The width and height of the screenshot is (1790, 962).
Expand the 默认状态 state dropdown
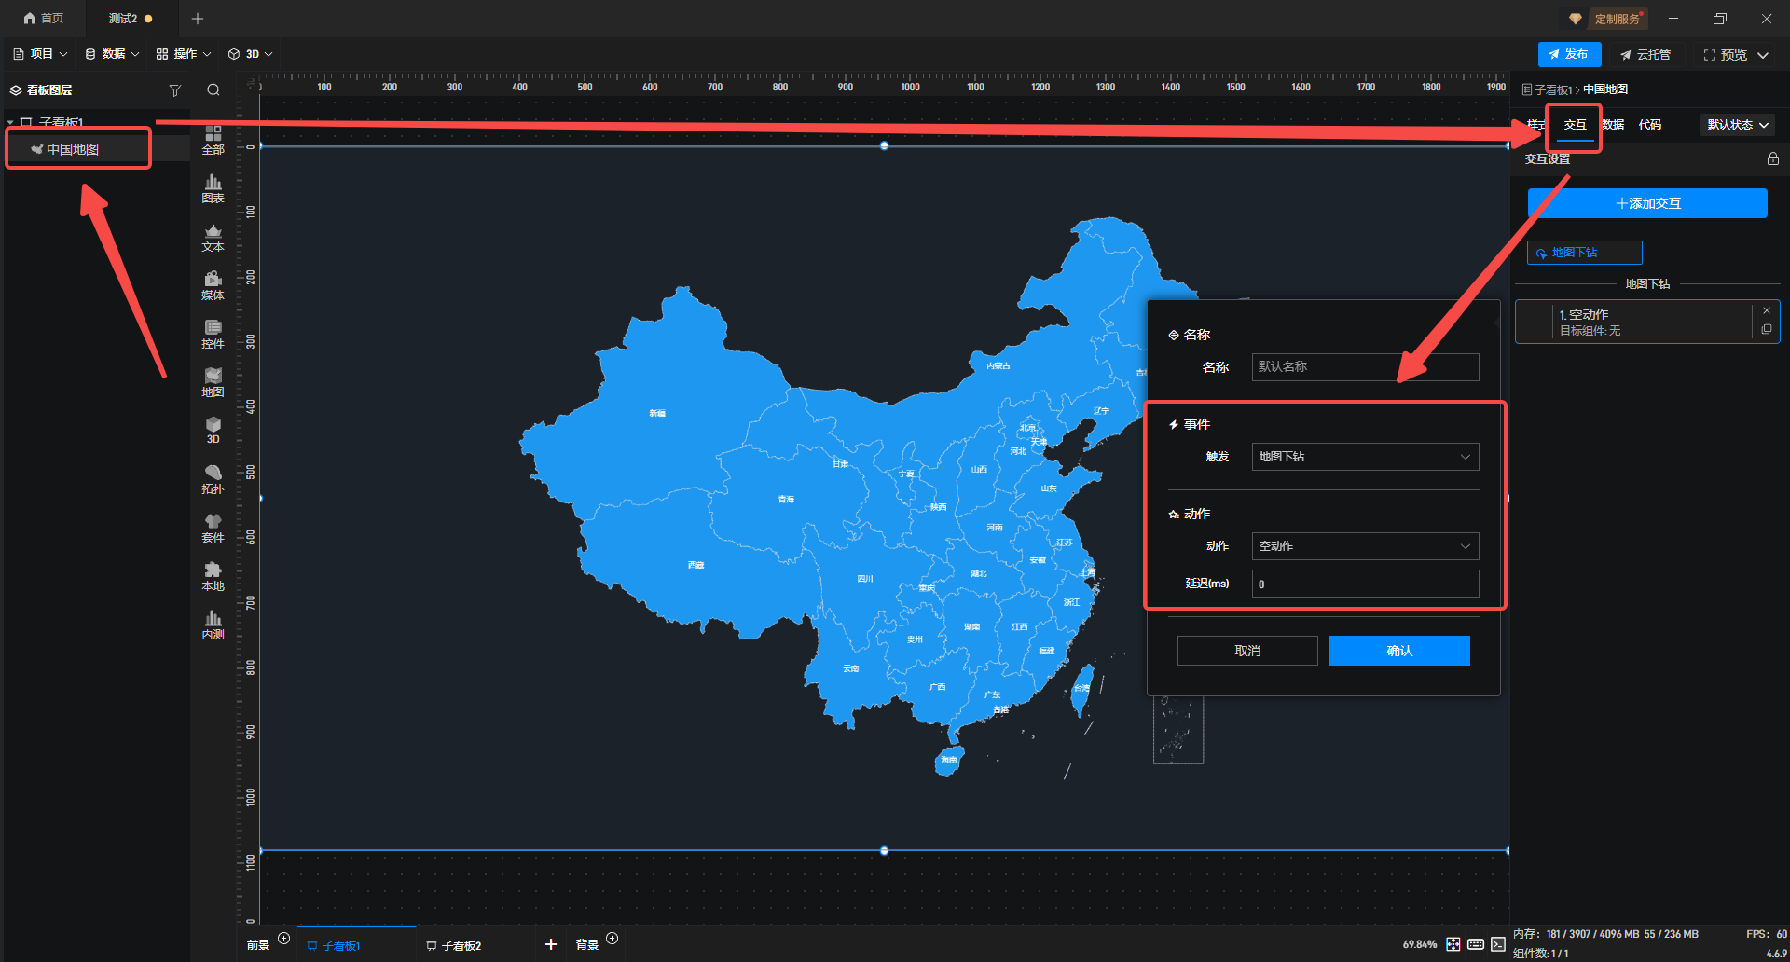pos(1737,125)
